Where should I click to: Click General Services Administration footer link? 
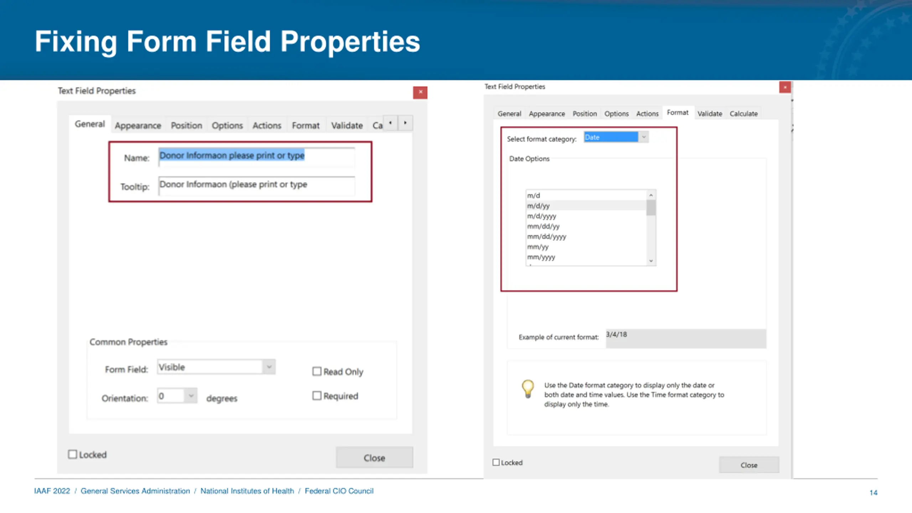pyautogui.click(x=135, y=491)
